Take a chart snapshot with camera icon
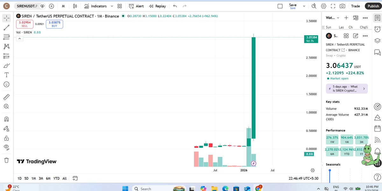 [x=342, y=6]
